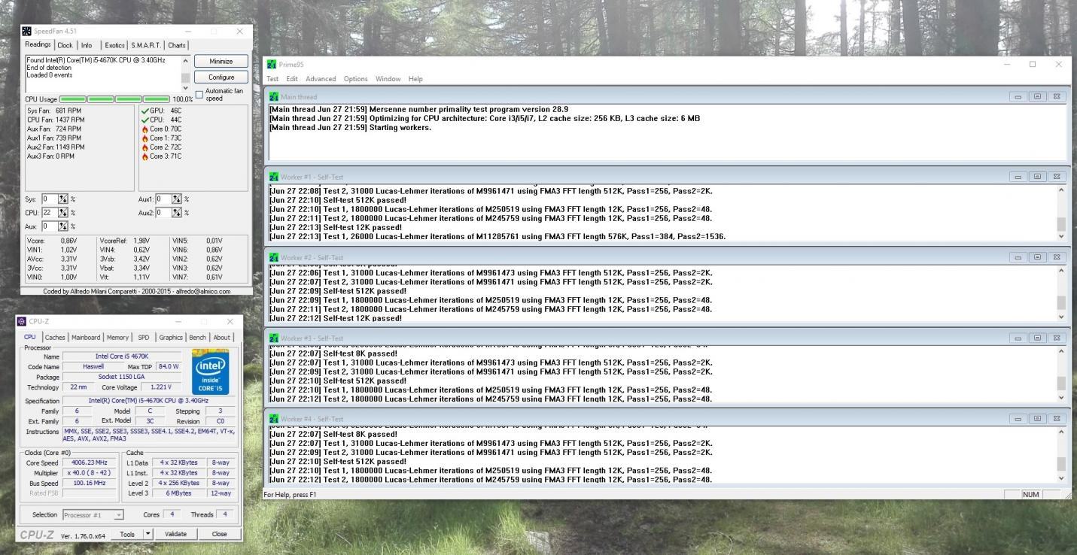Close the Worker #4 child window

[x=1056, y=419]
